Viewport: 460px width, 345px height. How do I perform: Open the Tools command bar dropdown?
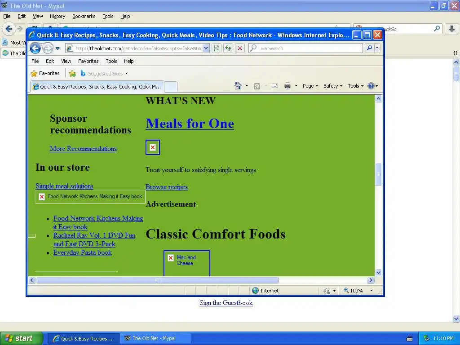(356, 86)
